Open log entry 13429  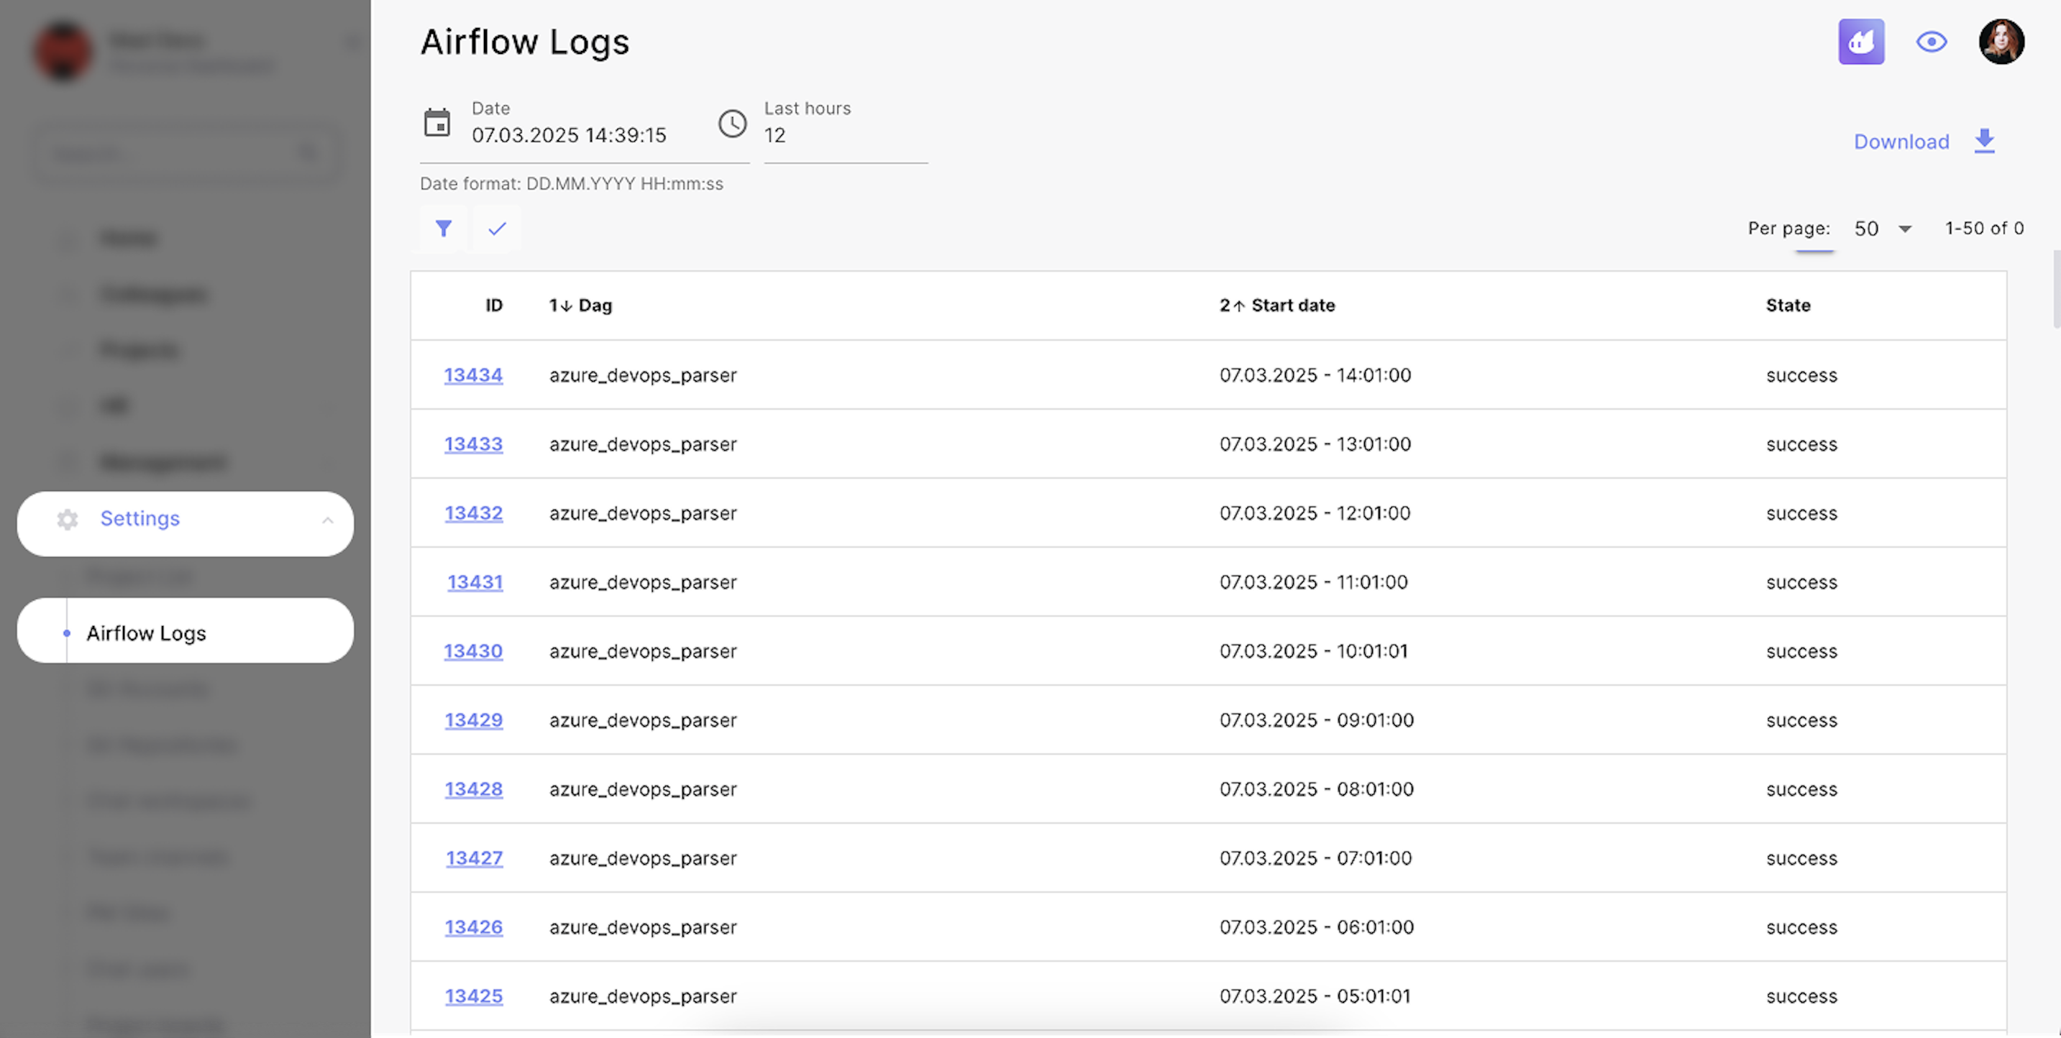474,720
